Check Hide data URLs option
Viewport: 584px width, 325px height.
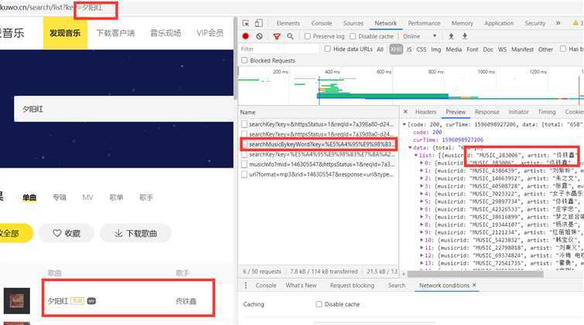coord(327,49)
